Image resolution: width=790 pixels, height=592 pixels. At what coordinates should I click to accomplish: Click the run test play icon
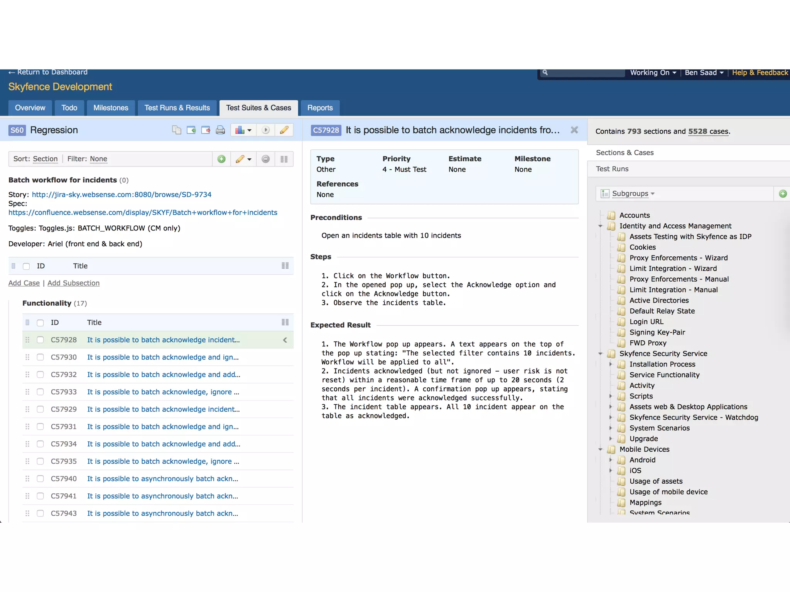click(265, 130)
